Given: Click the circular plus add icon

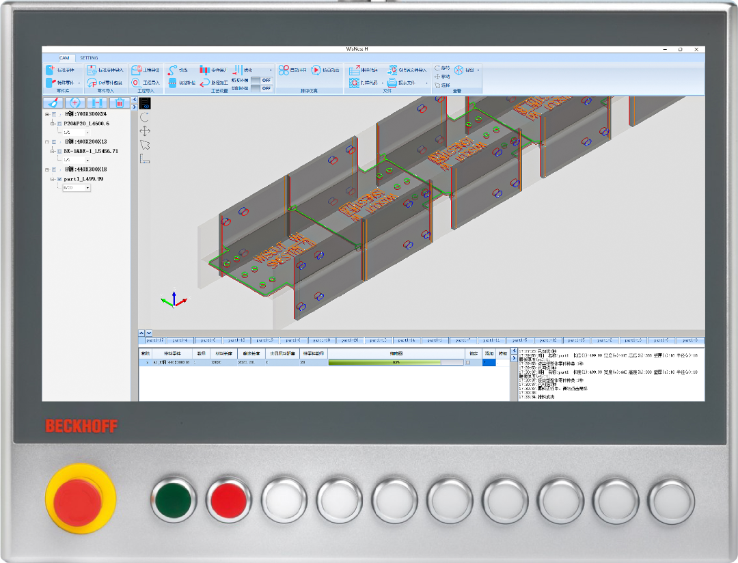Looking at the screenshot, I should pos(76,103).
